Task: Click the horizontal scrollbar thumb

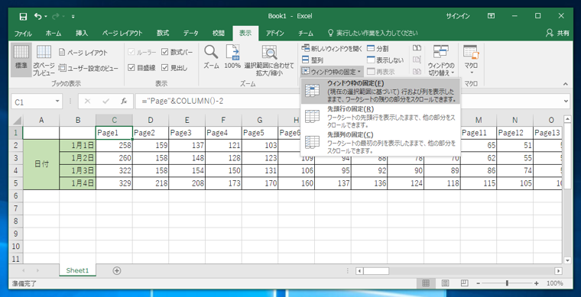Action: [375, 271]
